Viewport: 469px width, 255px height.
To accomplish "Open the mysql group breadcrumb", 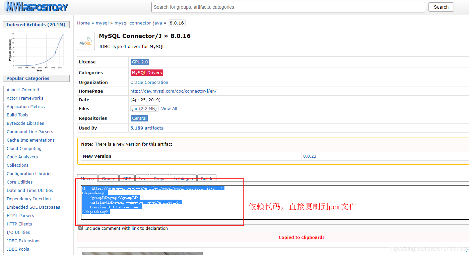I will click(x=102, y=23).
